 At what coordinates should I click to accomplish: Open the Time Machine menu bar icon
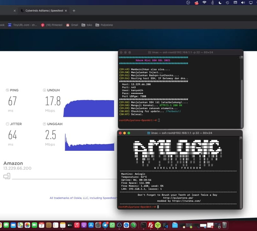pos(227,3)
